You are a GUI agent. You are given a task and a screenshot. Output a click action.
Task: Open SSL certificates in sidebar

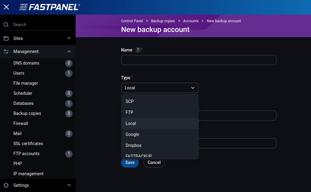[28, 144]
